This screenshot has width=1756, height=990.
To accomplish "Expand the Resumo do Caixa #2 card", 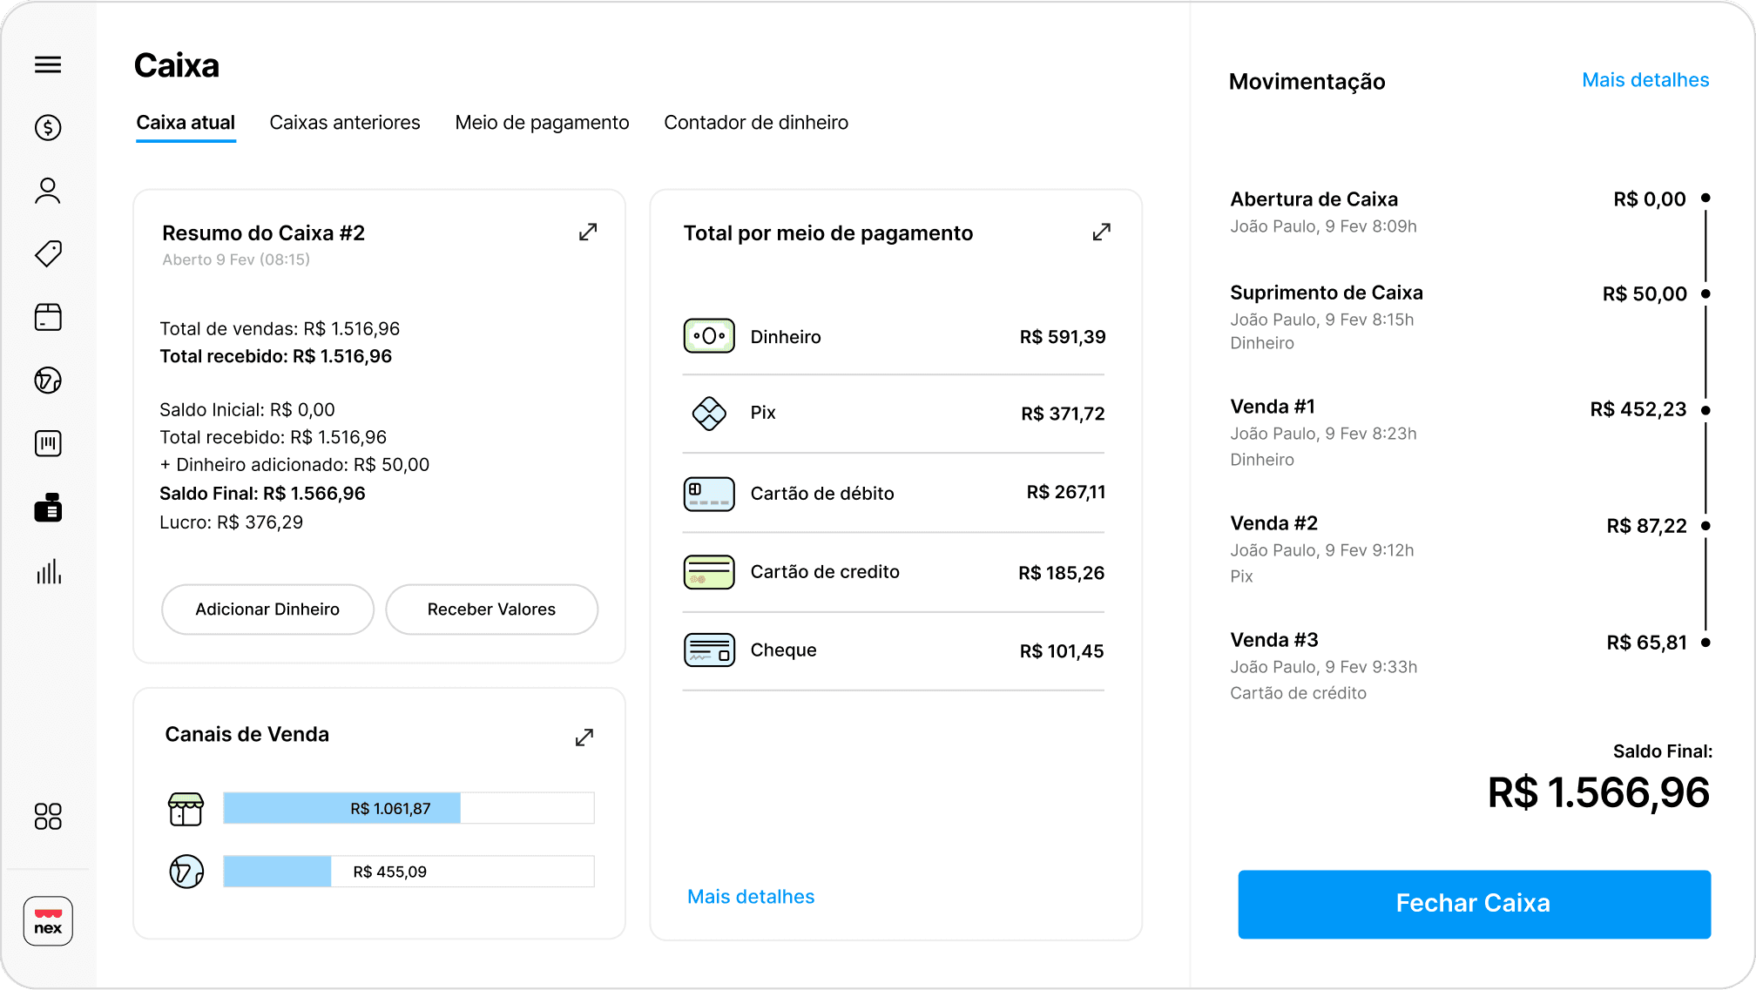I will (588, 232).
